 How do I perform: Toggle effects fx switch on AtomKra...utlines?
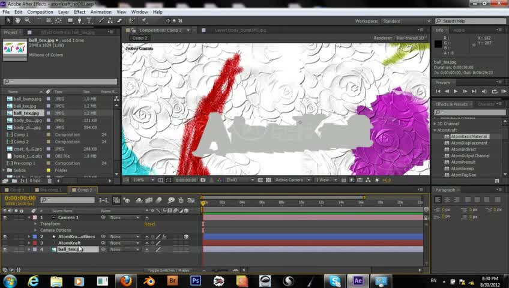164,237
